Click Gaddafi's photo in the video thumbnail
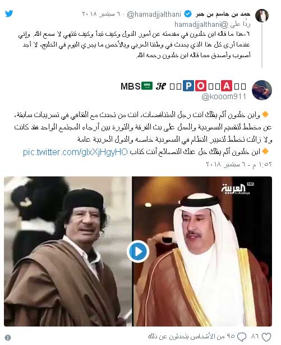The image size is (281, 345). 68,251
